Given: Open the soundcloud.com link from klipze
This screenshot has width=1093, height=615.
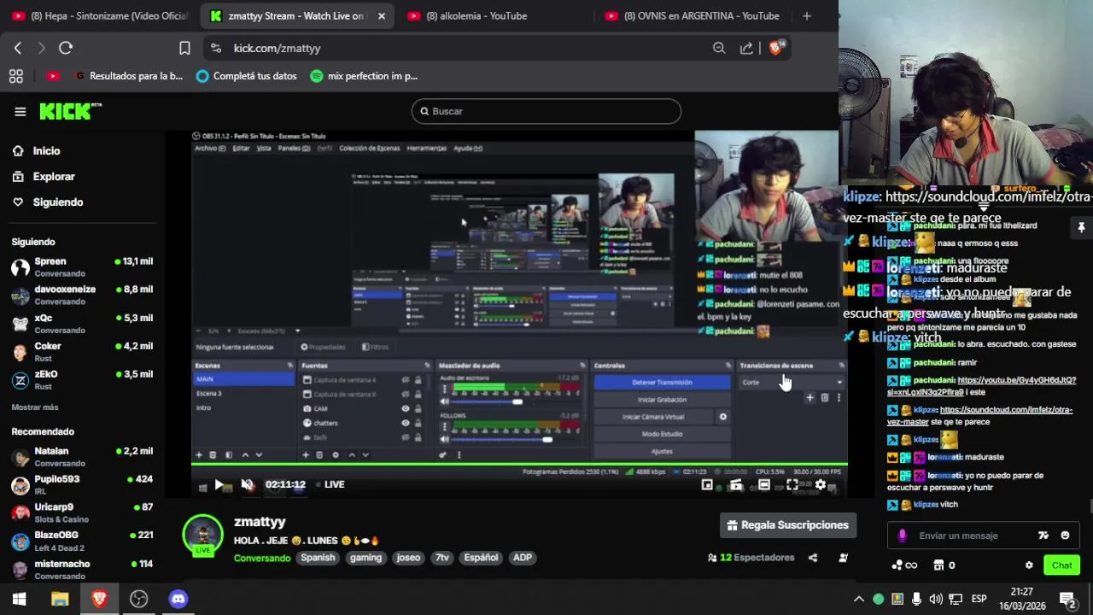Looking at the screenshot, I should (x=980, y=416).
